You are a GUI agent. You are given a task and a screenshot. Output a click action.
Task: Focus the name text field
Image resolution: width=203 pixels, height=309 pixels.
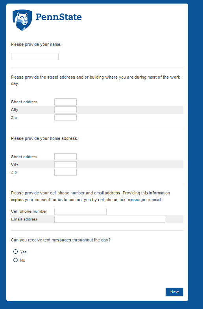35,57
